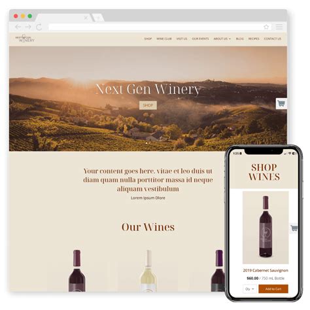Expand the About Us dropdown menu
Image resolution: width=310 pixels, height=310 pixels.
click(x=222, y=39)
